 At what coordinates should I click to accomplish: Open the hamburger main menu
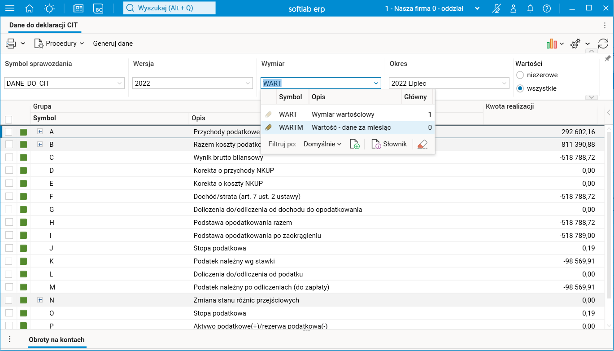9,9
